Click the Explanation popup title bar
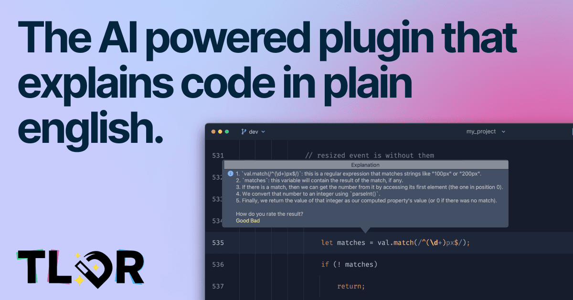This screenshot has width=573, height=300. [x=365, y=165]
